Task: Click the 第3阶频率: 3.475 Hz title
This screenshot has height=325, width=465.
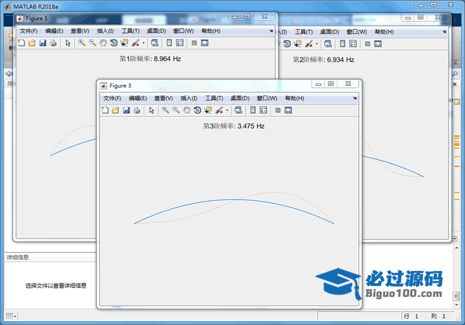Action: click(233, 126)
